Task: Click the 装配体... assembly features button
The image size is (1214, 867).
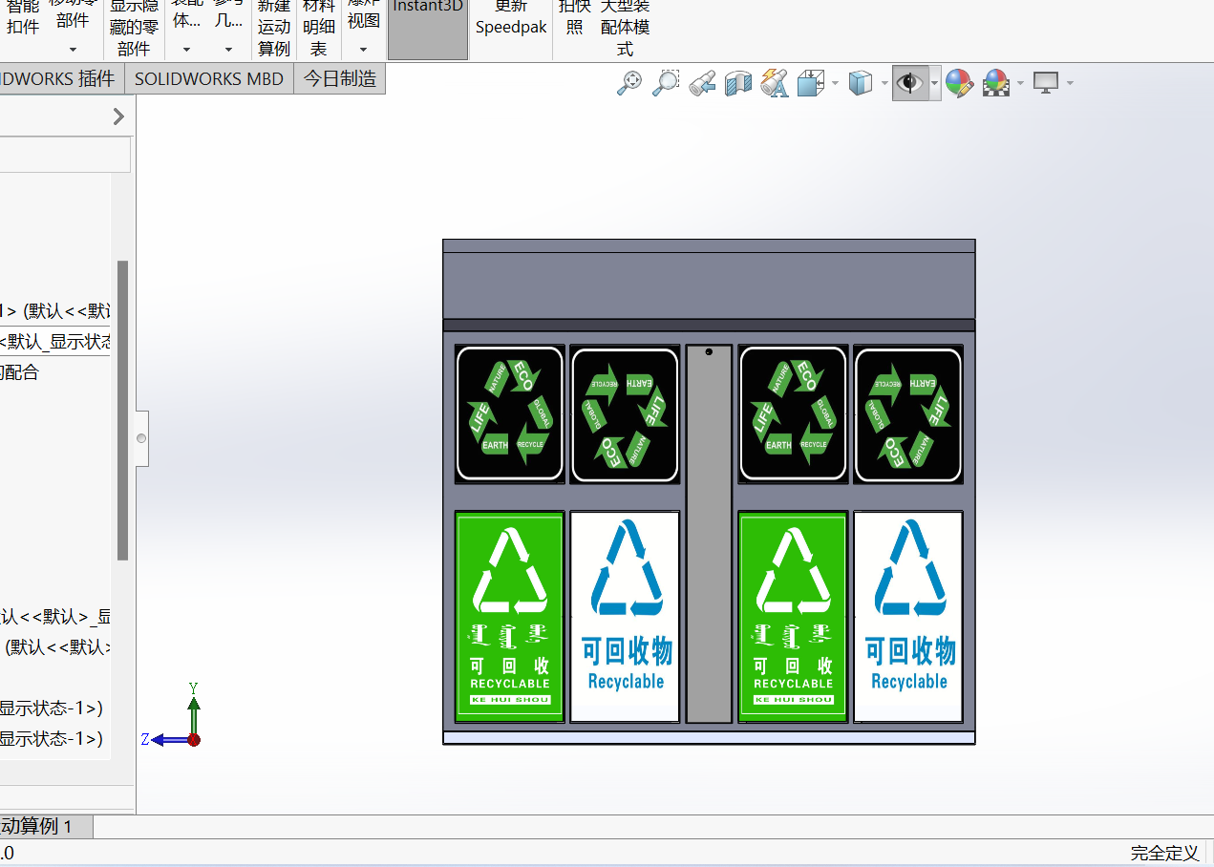Action: point(186,15)
